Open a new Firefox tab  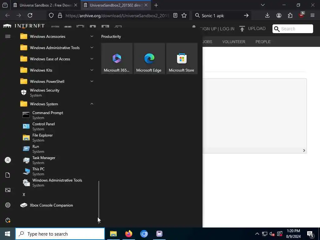(156, 5)
